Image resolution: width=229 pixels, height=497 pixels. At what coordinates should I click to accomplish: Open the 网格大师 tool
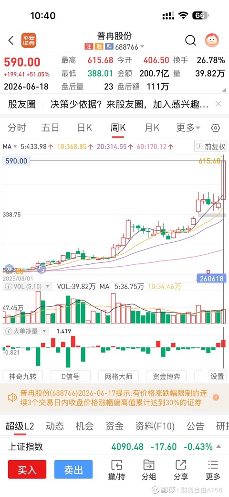point(118,376)
